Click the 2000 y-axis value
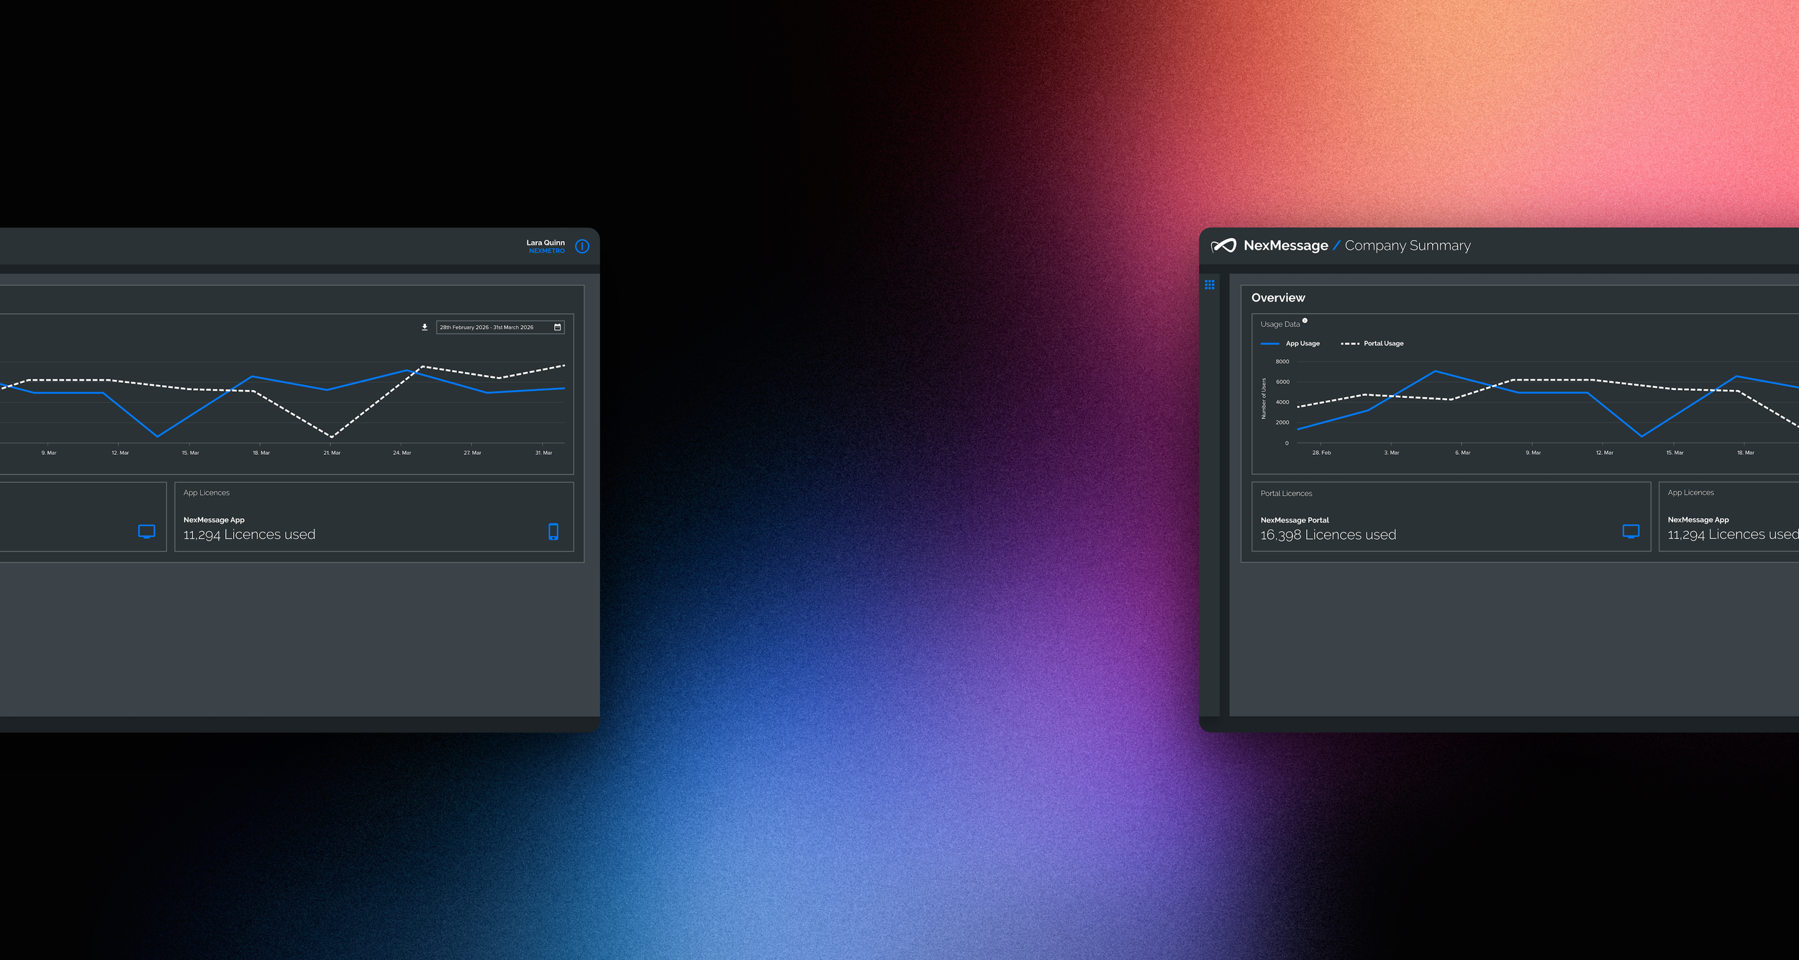 click(1282, 422)
